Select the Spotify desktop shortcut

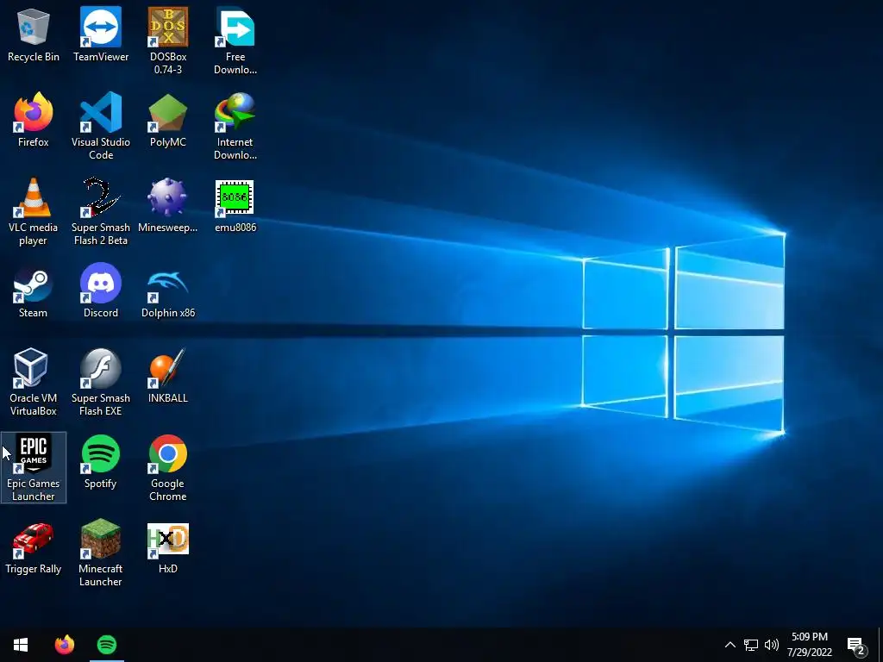(101, 462)
